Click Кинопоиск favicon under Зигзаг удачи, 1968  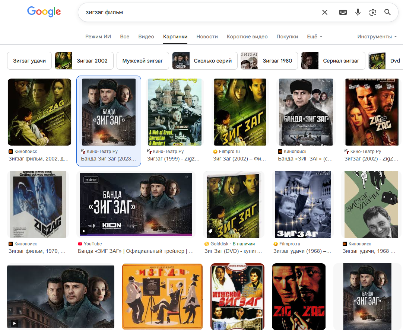[345, 244]
